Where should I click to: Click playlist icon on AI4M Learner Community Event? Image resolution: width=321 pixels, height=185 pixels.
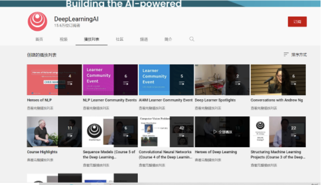(x=182, y=83)
